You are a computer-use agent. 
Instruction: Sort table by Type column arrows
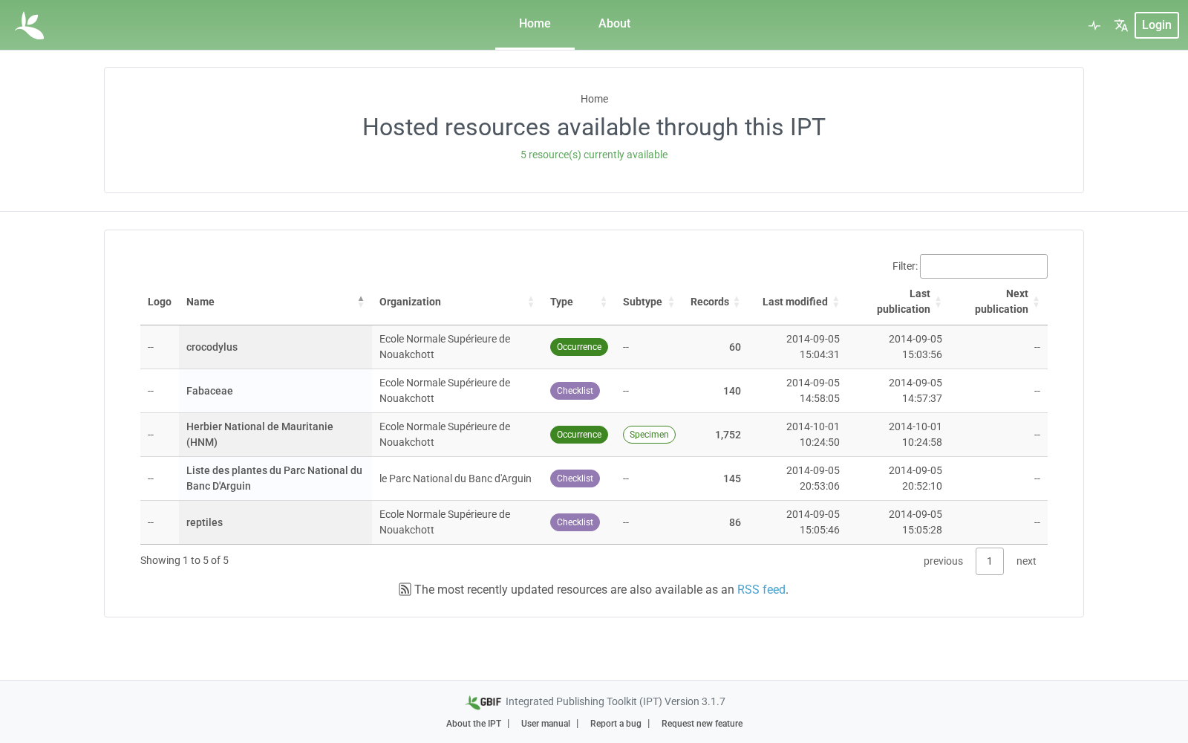pos(604,302)
